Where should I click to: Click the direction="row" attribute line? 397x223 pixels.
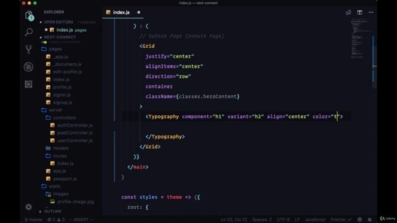click(168, 76)
